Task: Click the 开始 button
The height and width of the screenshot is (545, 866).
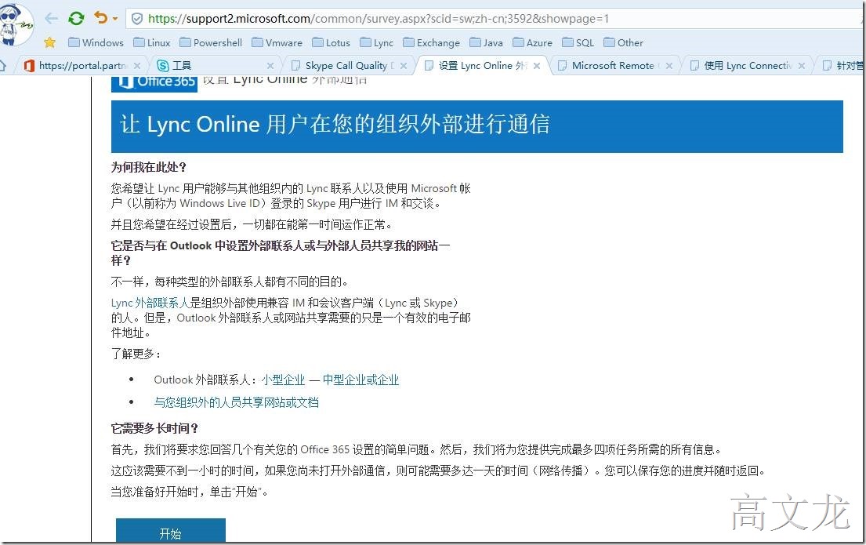Action: click(171, 531)
